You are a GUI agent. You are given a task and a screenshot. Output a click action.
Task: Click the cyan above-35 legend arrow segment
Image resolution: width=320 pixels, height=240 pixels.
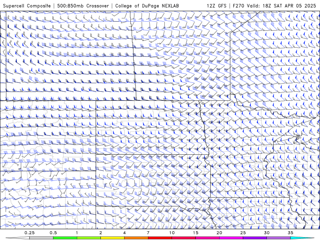(302, 238)
